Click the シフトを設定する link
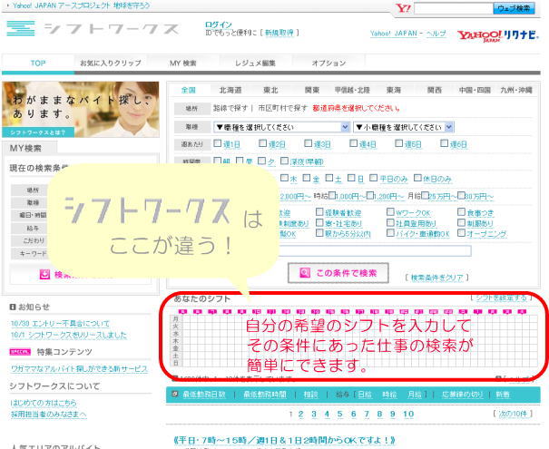 click(501, 298)
